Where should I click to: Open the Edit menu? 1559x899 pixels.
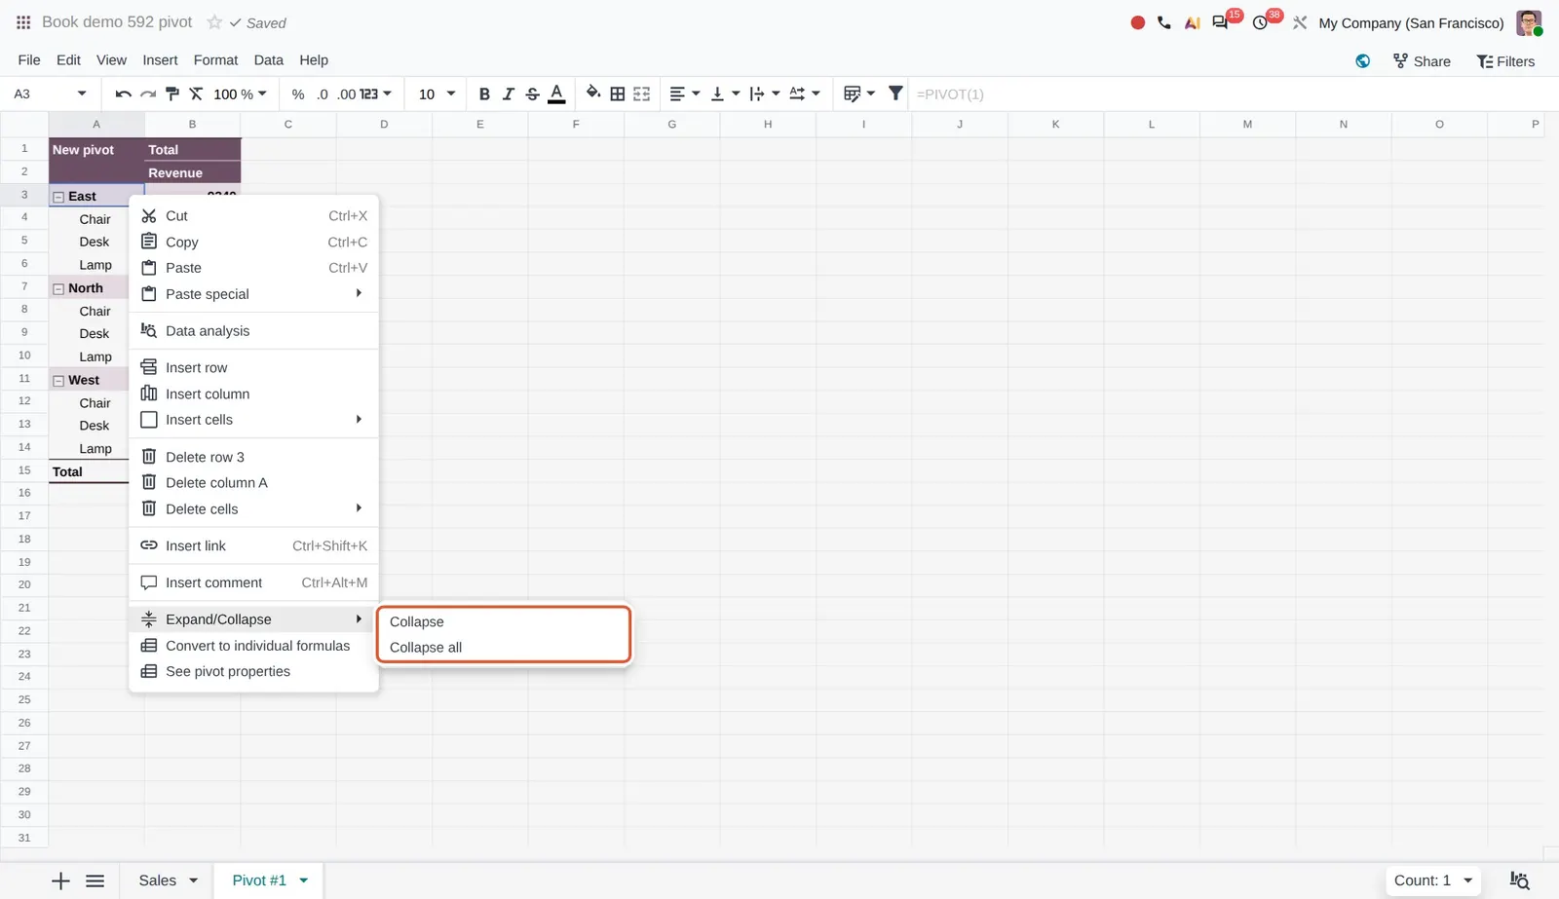tap(68, 60)
